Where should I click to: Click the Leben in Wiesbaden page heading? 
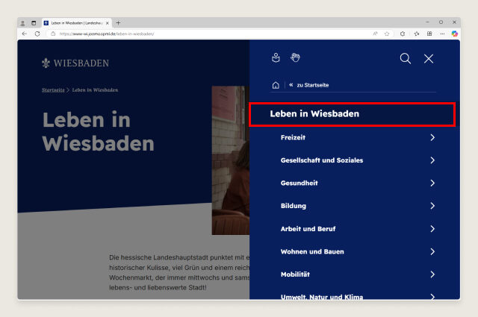[x=98, y=131]
